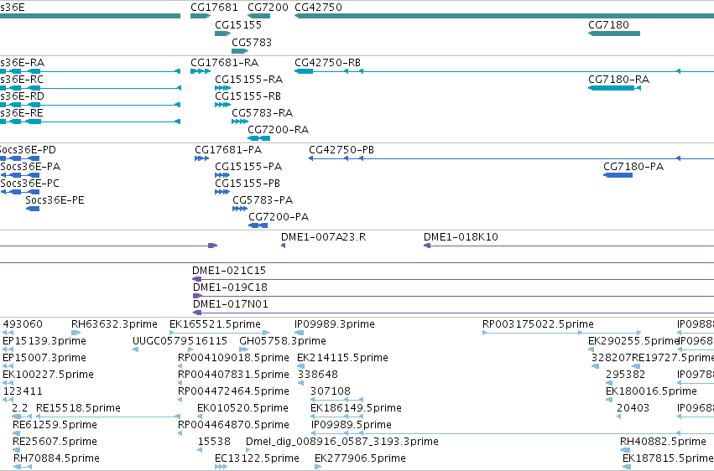The height and width of the screenshot is (471, 714).
Task: Open protein label CG42750-PB
Action: coord(341,150)
